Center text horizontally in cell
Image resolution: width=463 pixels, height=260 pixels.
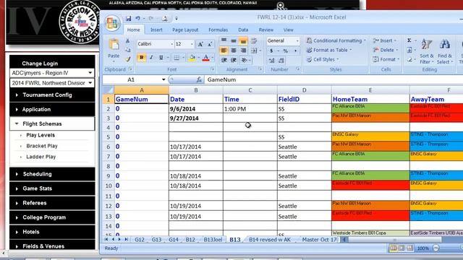[x=233, y=51]
